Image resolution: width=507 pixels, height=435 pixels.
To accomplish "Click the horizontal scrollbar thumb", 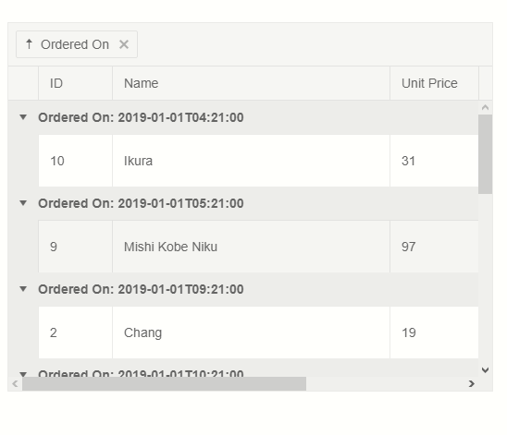I will pyautogui.click(x=164, y=383).
